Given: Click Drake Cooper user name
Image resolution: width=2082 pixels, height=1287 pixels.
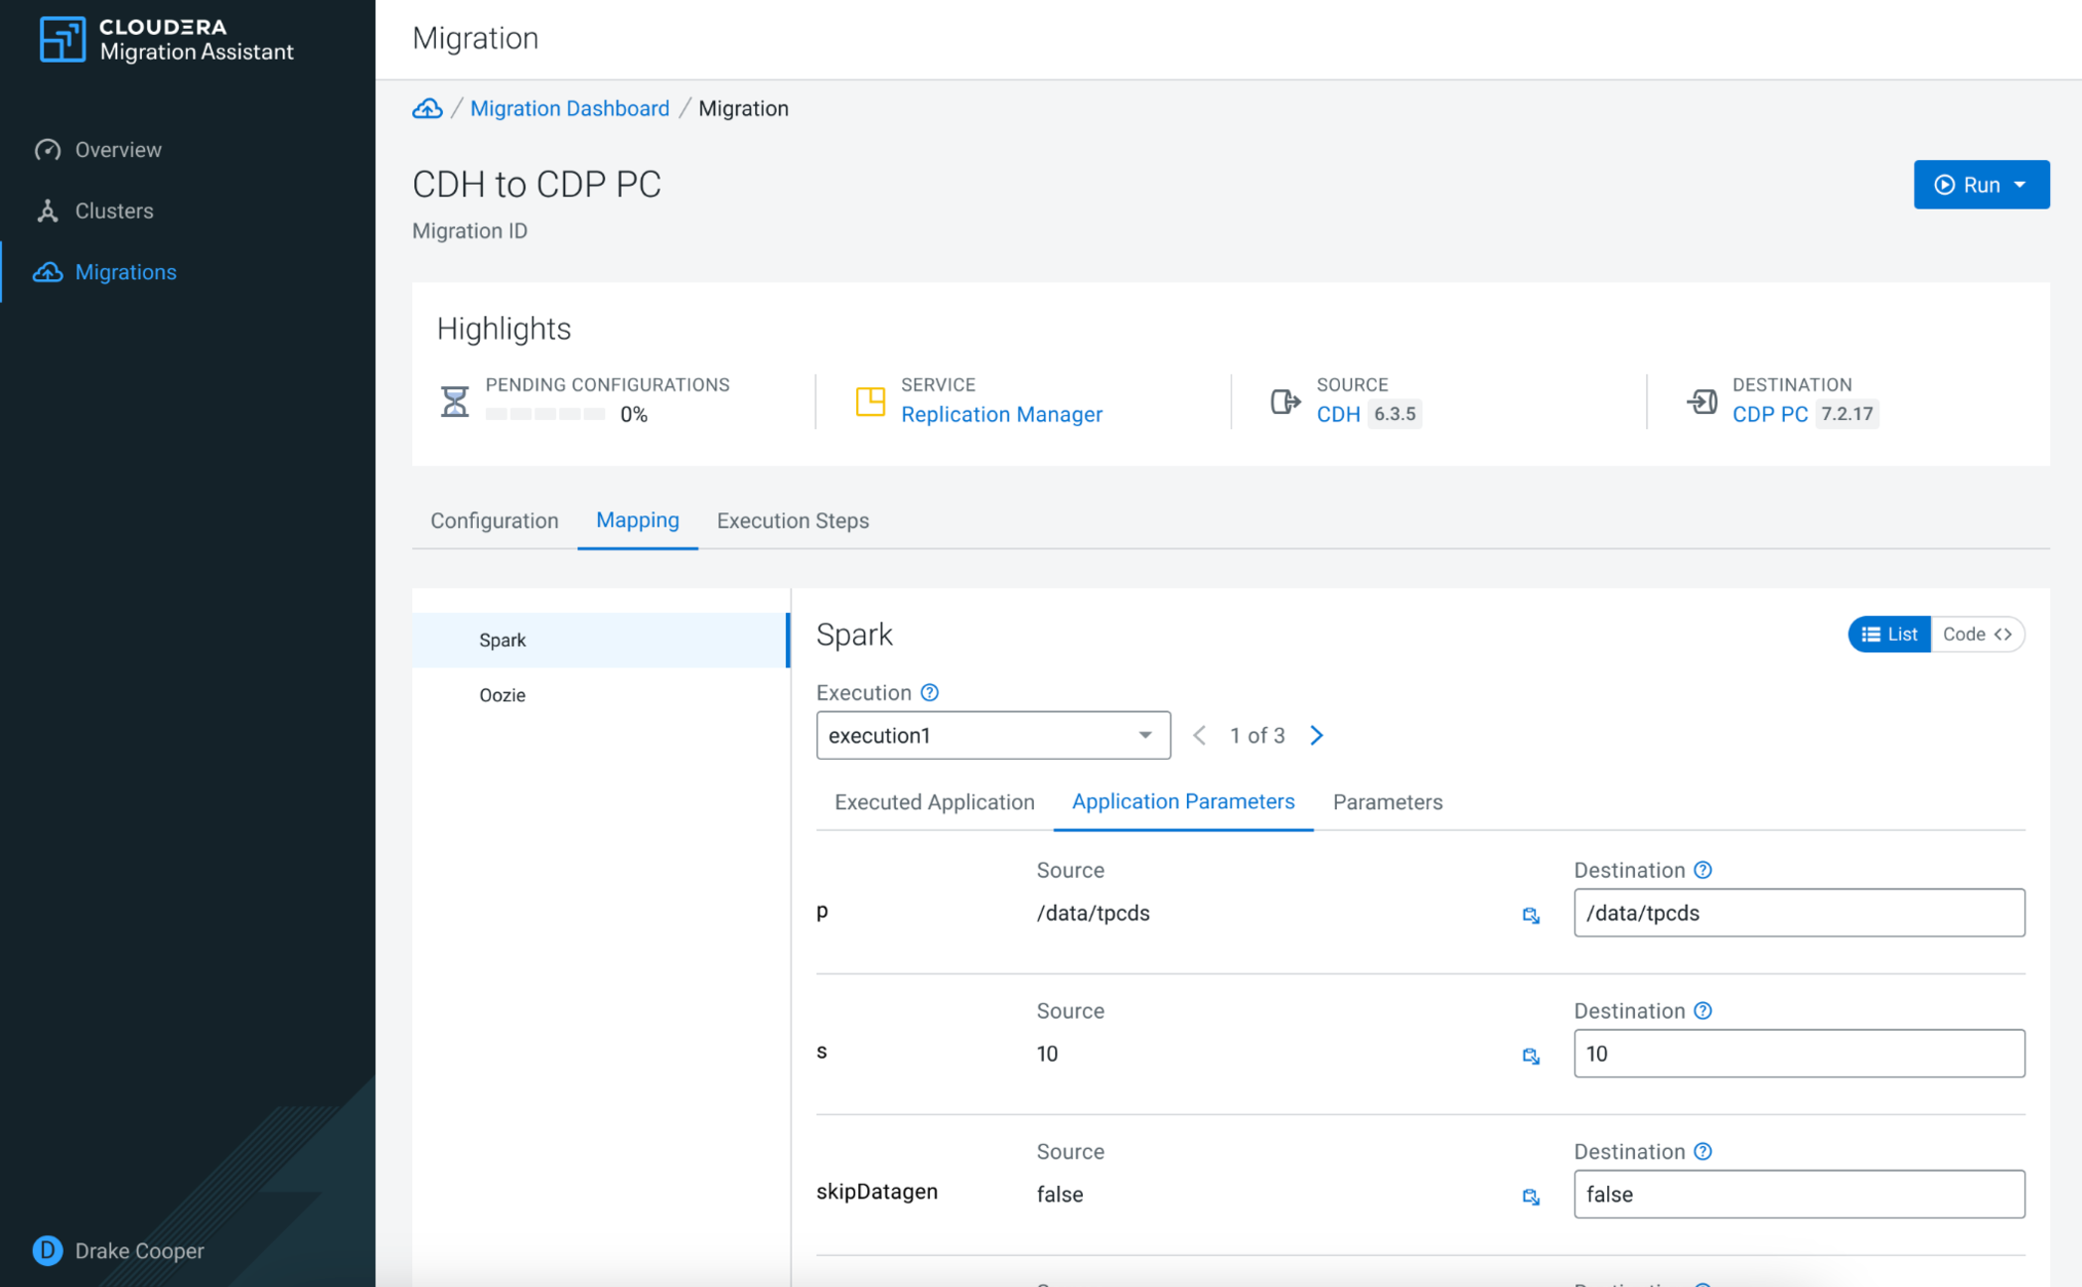Looking at the screenshot, I should [x=140, y=1250].
